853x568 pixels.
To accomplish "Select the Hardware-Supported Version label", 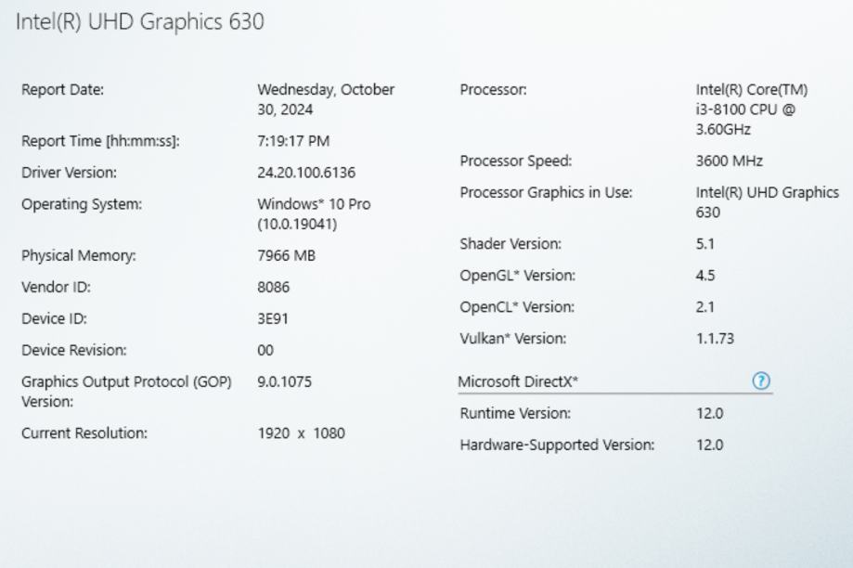I will pos(557,445).
